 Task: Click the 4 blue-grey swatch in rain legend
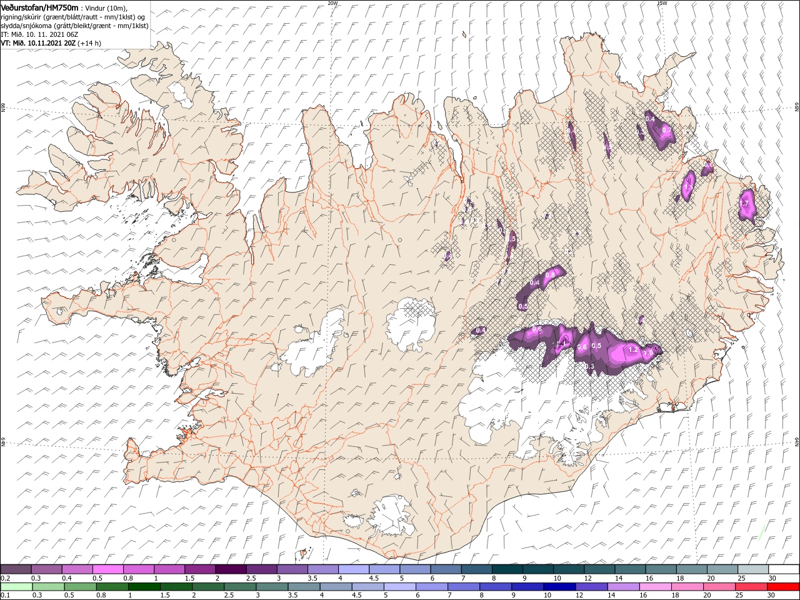tap(336, 587)
